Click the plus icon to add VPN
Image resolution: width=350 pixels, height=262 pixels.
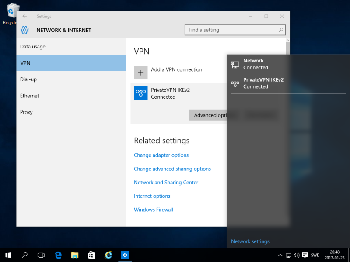click(140, 72)
